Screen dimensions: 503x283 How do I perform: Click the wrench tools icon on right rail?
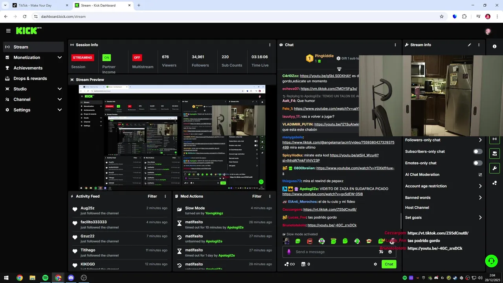[494, 168]
